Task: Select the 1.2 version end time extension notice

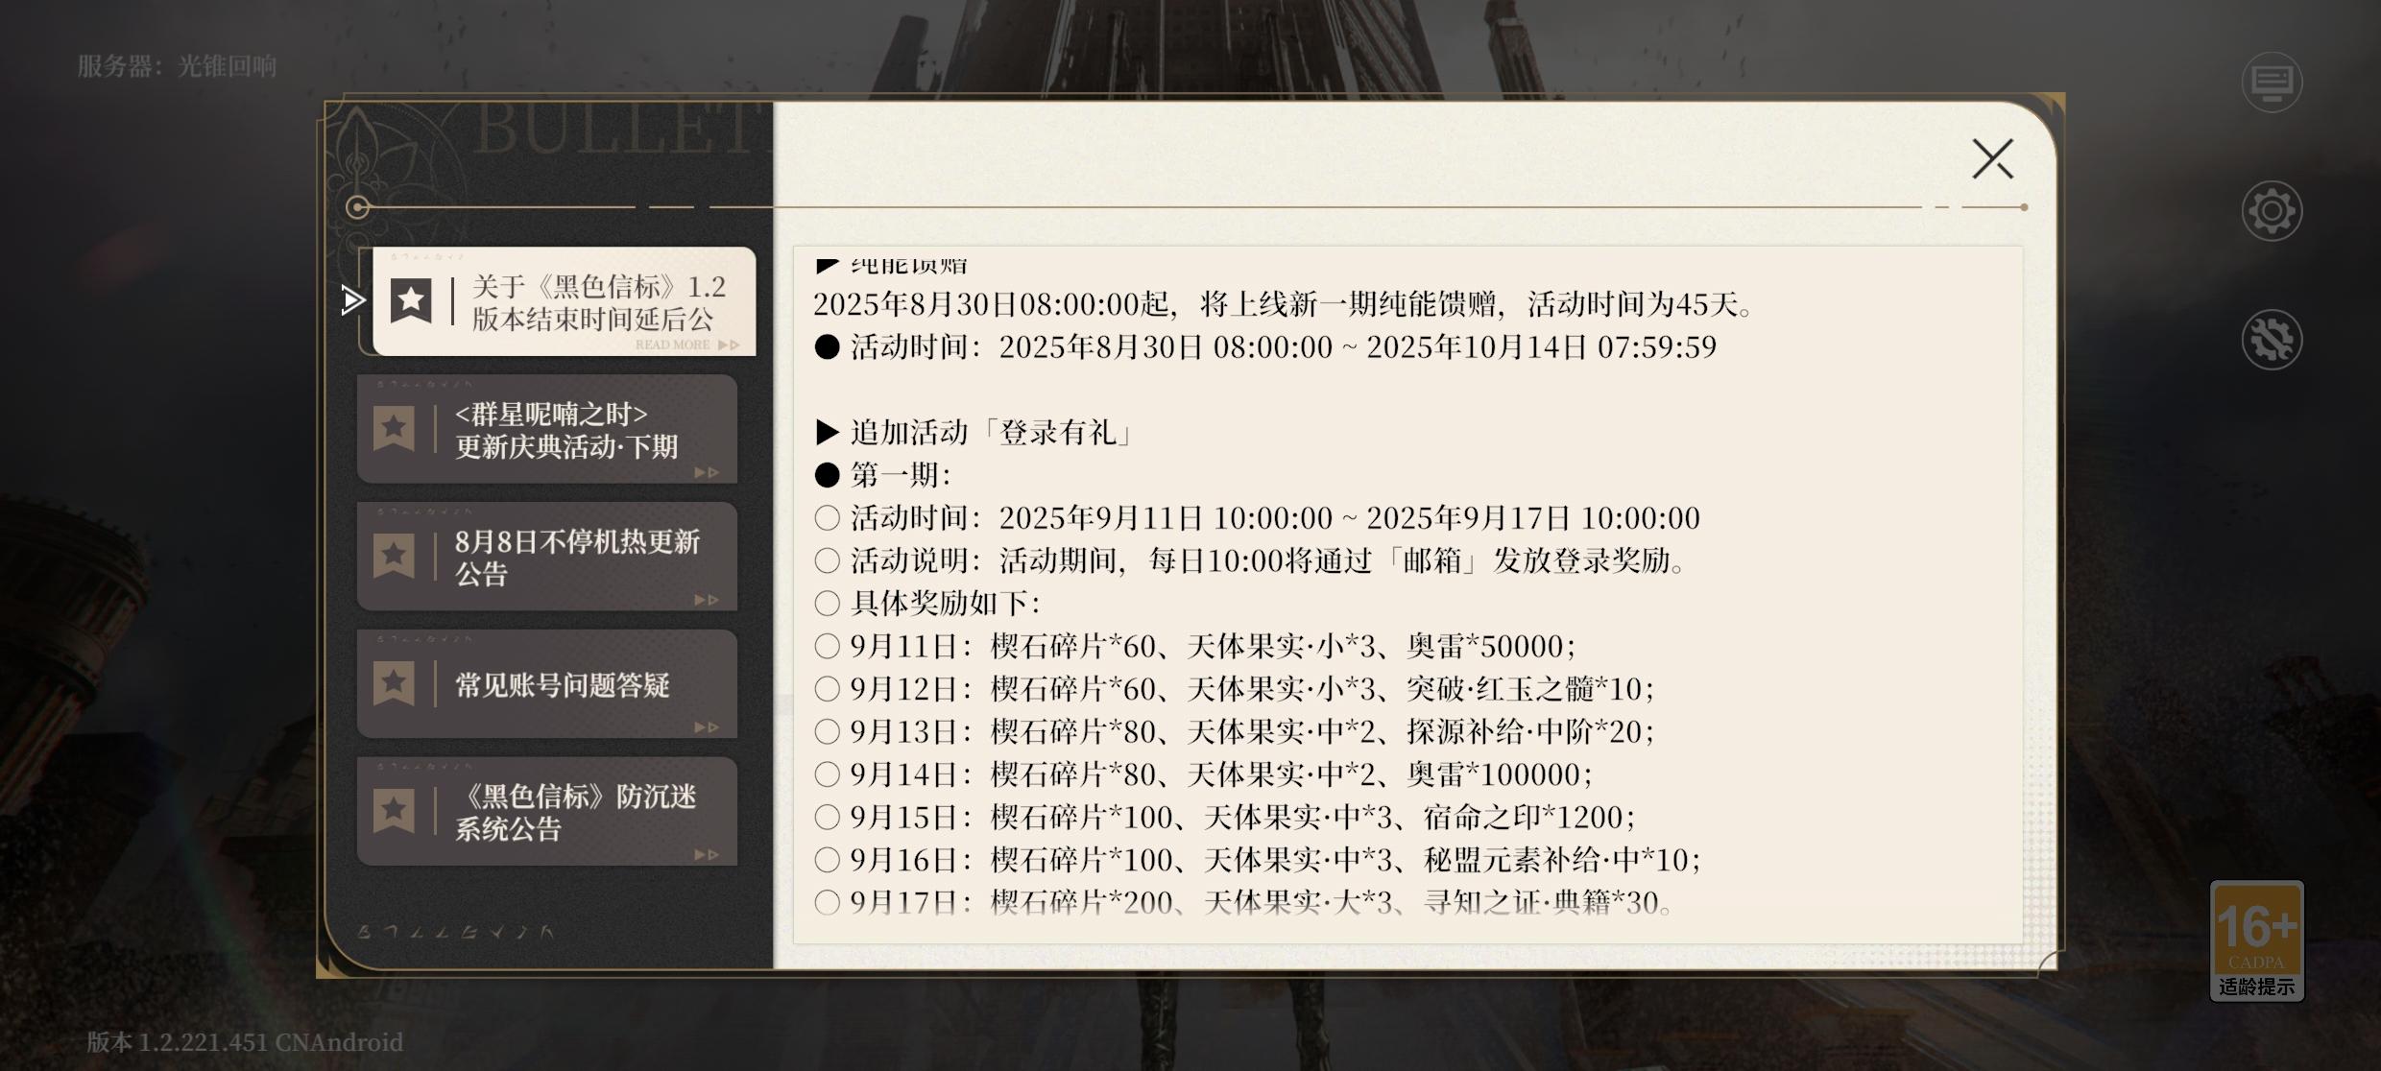Action: coord(564,301)
